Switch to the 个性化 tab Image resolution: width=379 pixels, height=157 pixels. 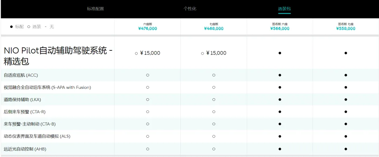coord(190,9)
